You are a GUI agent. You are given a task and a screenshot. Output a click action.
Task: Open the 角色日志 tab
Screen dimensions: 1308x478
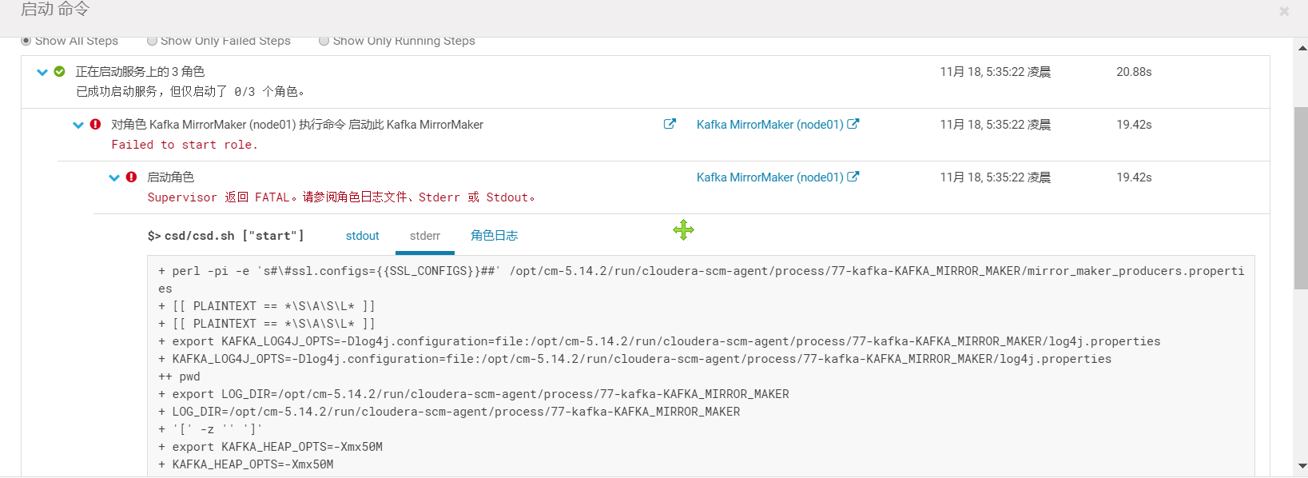coord(494,236)
